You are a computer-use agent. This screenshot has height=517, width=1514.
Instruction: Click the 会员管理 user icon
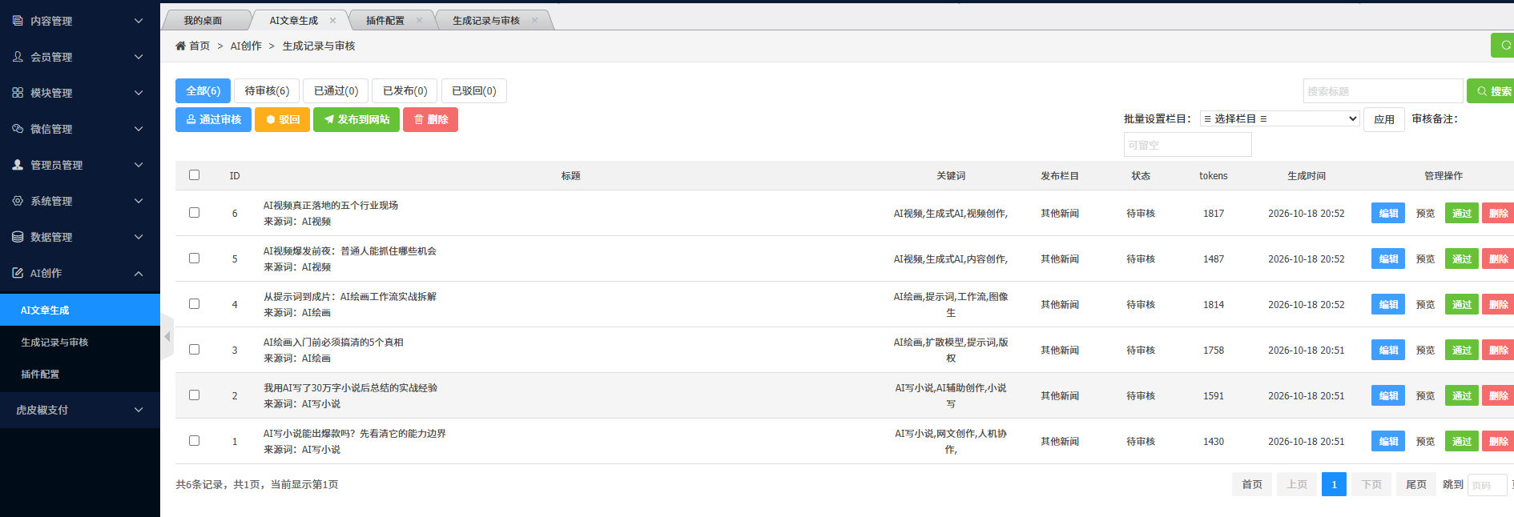[x=18, y=57]
